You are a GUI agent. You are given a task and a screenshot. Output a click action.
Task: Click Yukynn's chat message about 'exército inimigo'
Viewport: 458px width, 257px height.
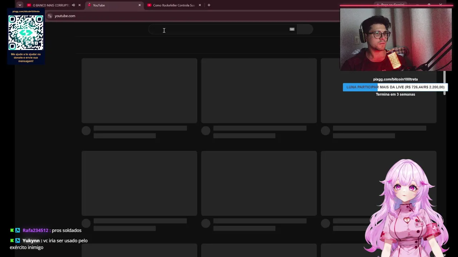(x=49, y=244)
